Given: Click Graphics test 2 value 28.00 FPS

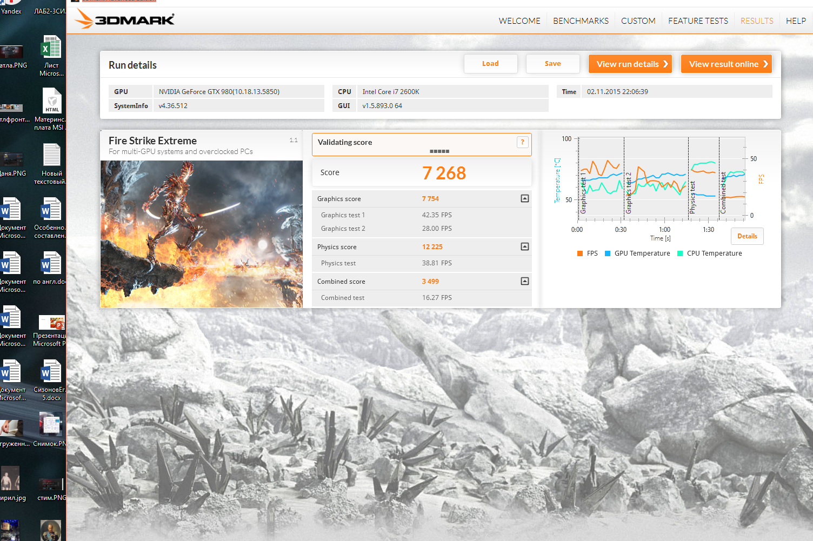Looking at the screenshot, I should click(437, 229).
